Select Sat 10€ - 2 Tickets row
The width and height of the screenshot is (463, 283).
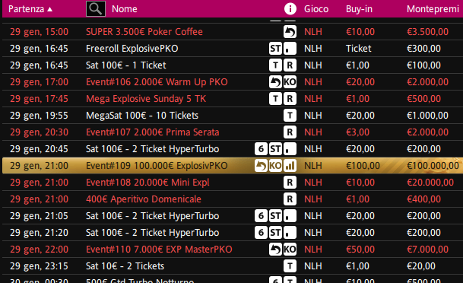[233, 266]
